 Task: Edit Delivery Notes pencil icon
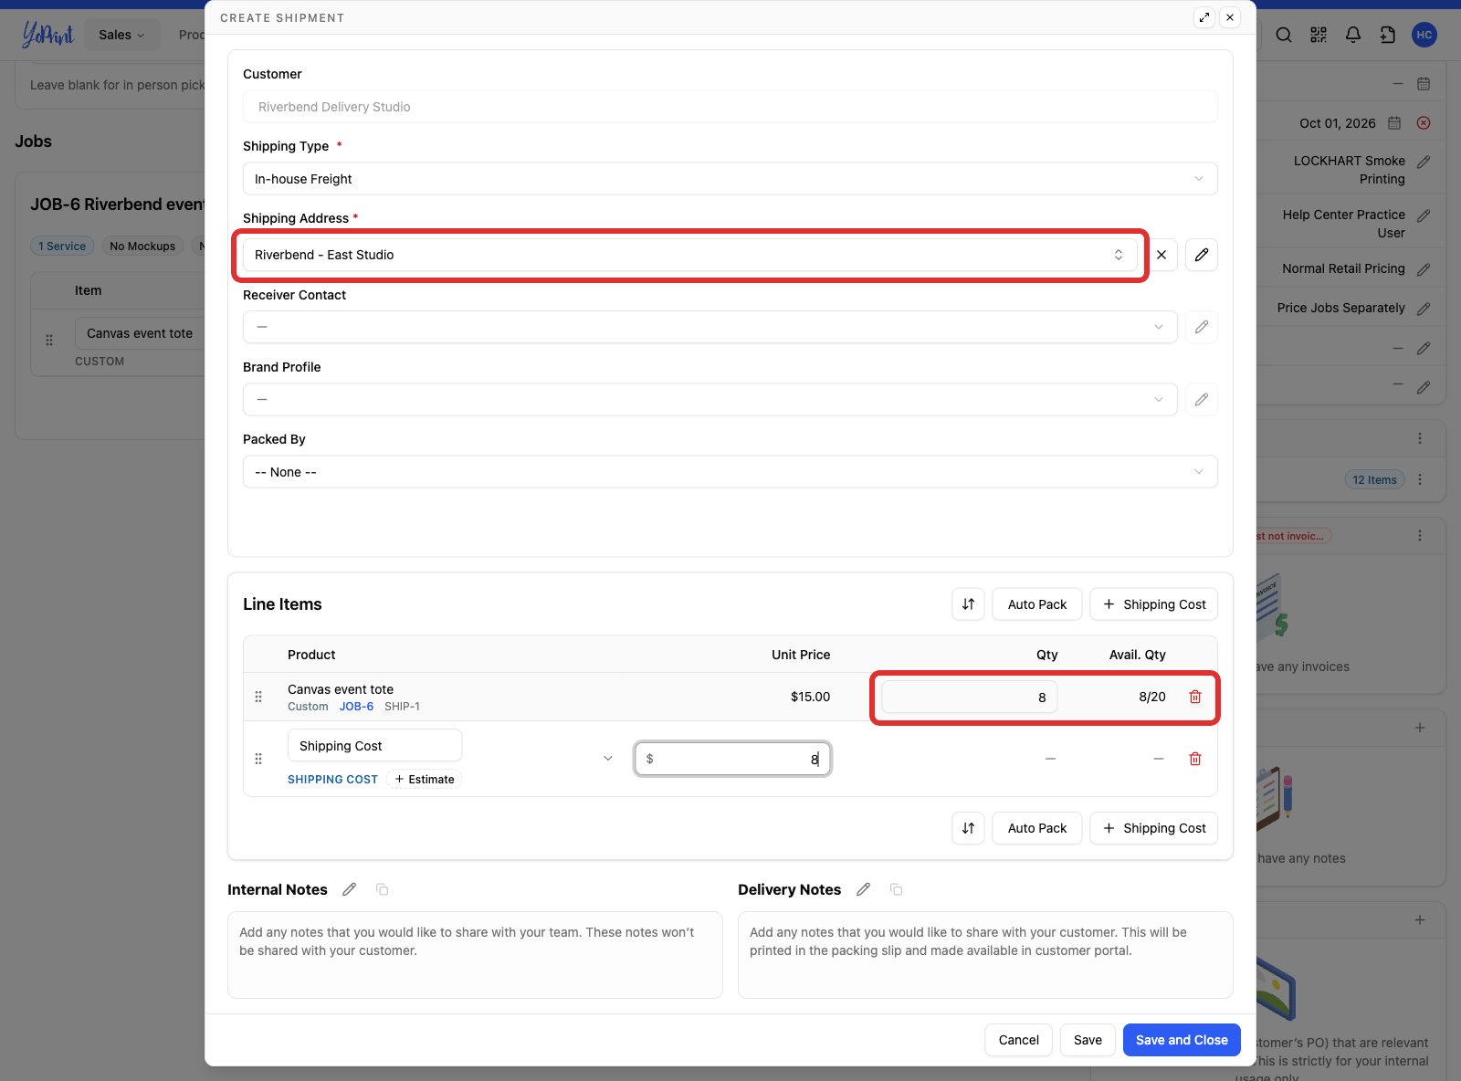(x=863, y=889)
